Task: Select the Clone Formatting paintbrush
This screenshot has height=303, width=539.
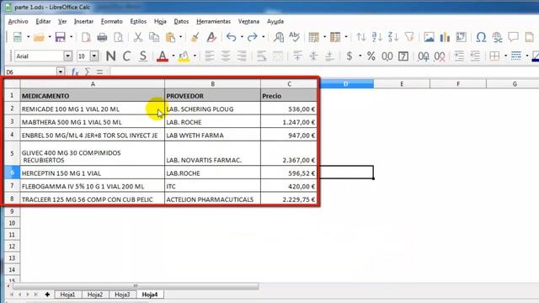Action: (195, 37)
